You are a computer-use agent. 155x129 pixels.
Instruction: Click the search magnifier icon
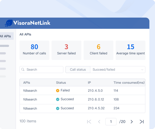pos(23,70)
